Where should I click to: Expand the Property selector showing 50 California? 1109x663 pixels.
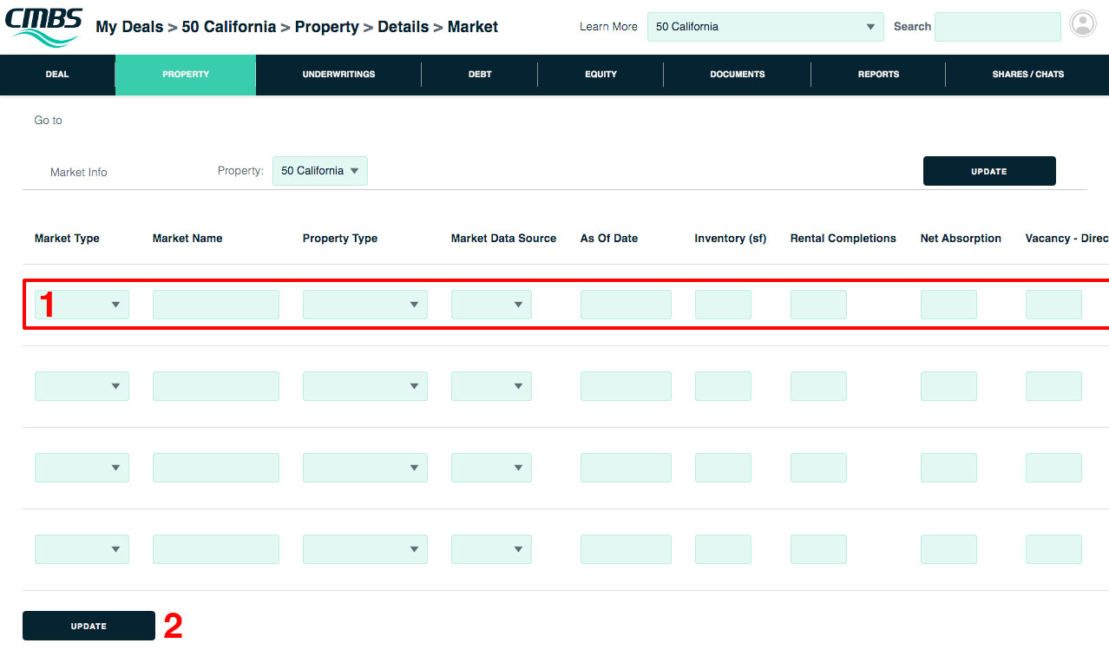click(x=319, y=171)
